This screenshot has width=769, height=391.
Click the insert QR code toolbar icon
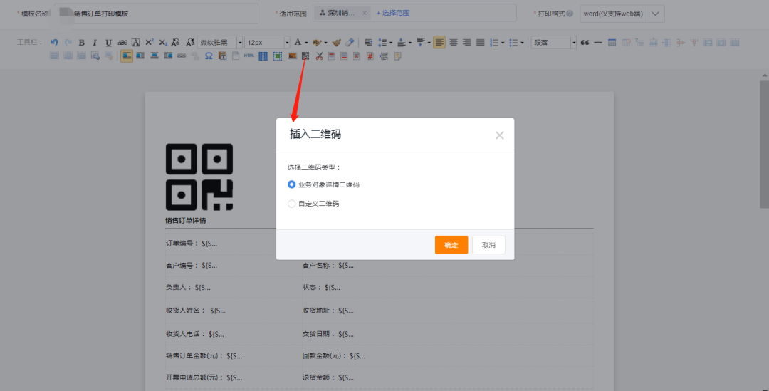click(x=305, y=56)
